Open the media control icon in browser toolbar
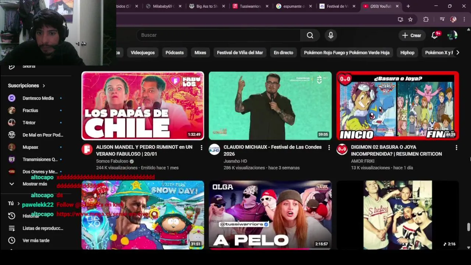Screen dimensions: 471x265 tap(442, 20)
